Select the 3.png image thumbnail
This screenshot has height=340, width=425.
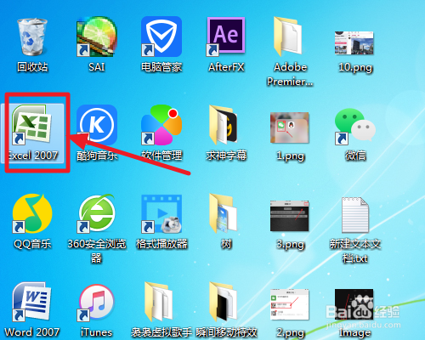(290, 216)
